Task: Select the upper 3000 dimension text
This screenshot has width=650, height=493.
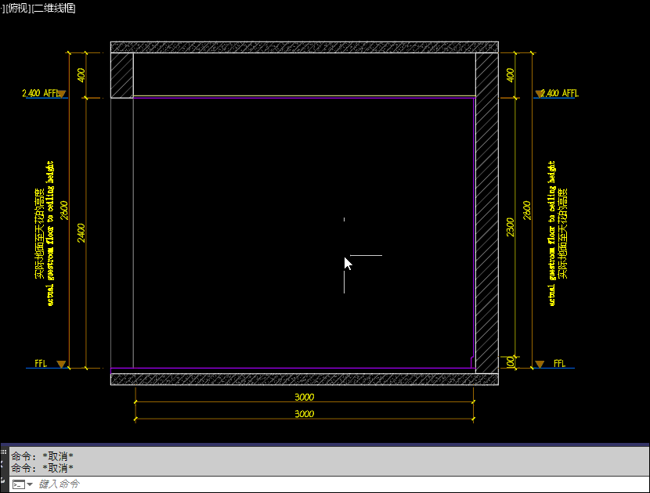Action: click(x=305, y=397)
